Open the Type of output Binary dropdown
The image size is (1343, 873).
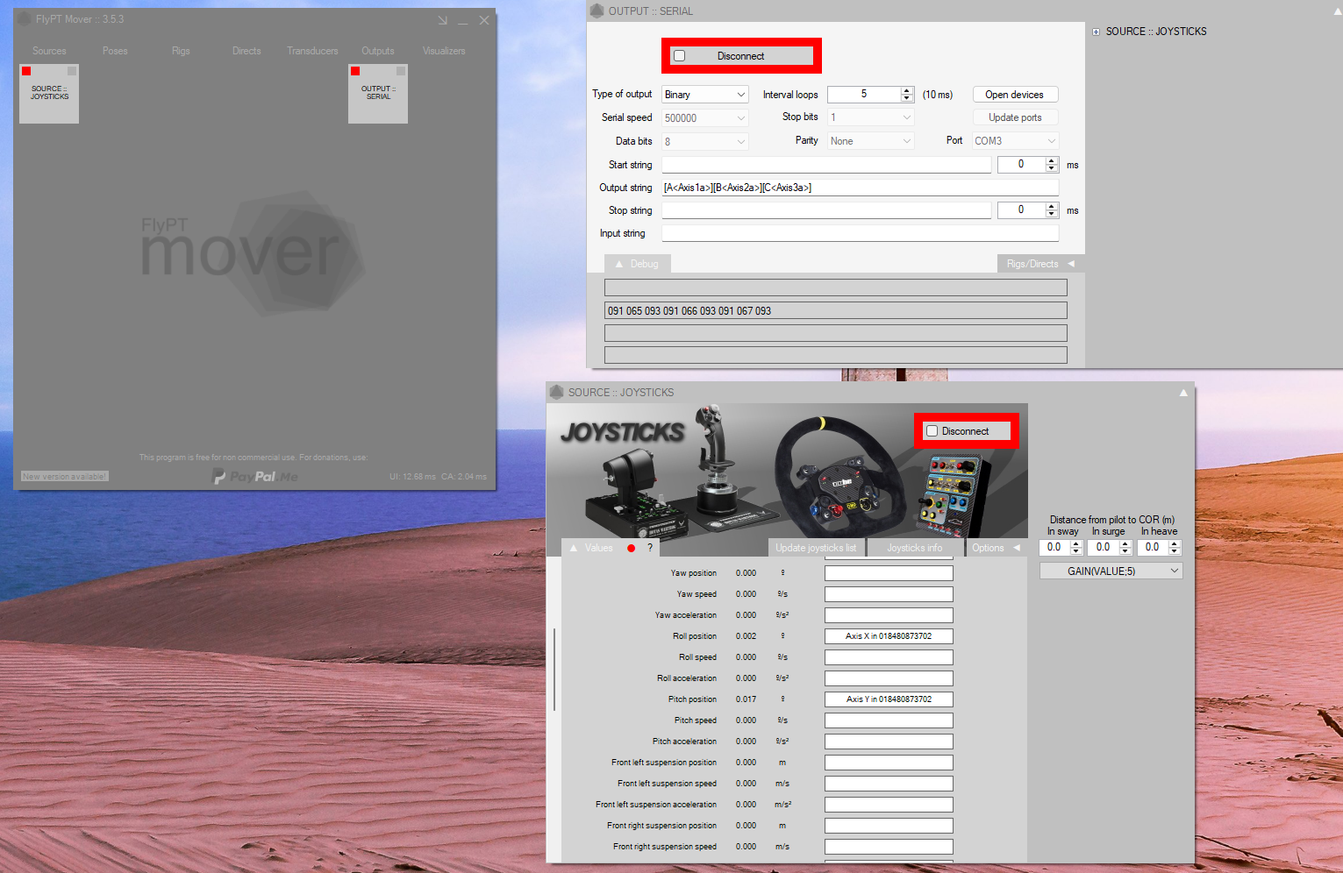click(705, 95)
